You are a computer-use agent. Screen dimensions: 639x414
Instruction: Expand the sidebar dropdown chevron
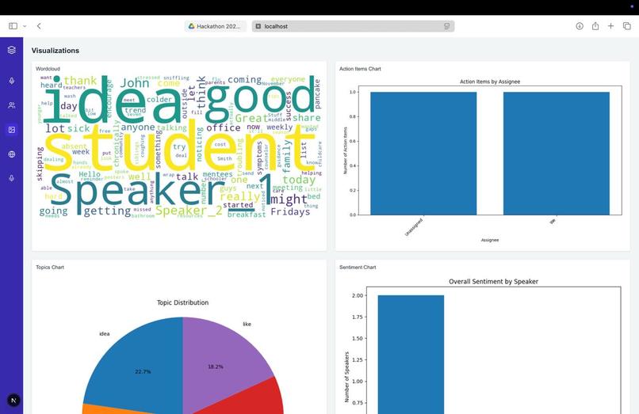click(x=25, y=26)
